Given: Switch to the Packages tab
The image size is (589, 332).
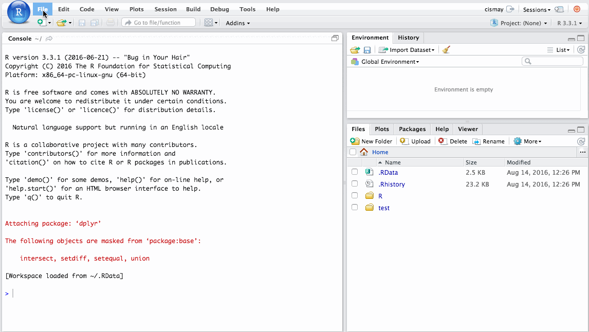Looking at the screenshot, I should [x=412, y=129].
